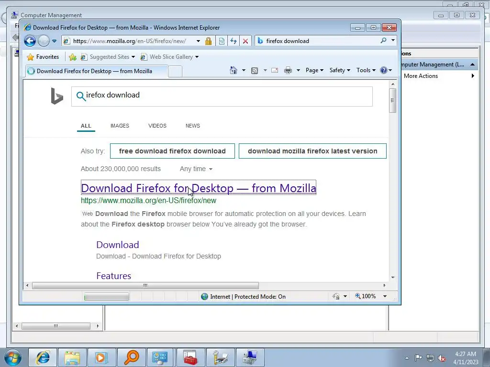Switch to the NEWS tab
Viewport: 490px width, 367px height.
(x=192, y=126)
